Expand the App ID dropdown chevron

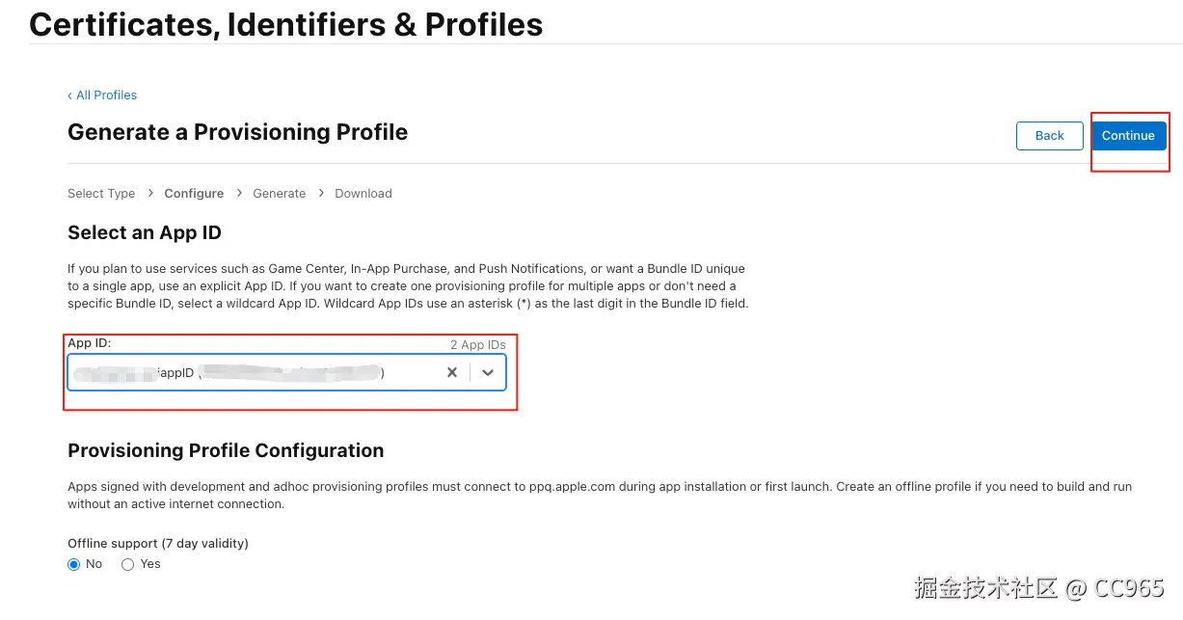pos(488,372)
